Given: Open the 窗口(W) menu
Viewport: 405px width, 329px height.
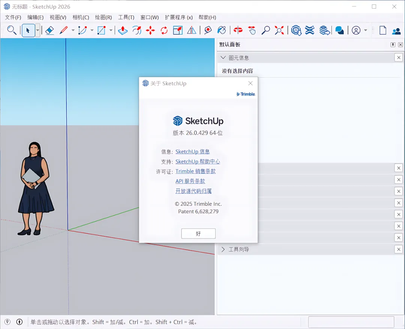Looking at the screenshot, I should (150, 17).
